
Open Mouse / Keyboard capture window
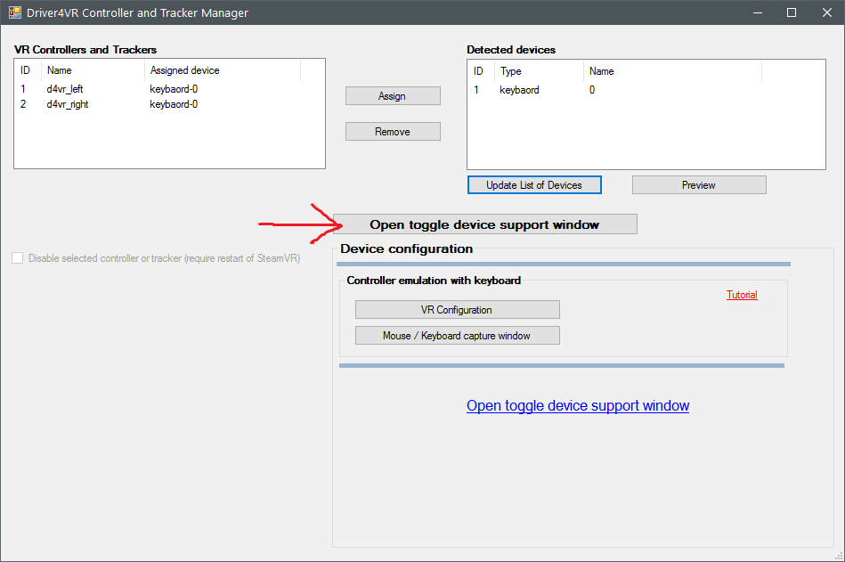tap(457, 336)
